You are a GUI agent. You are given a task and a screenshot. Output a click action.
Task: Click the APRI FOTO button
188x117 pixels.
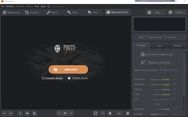coord(68,70)
